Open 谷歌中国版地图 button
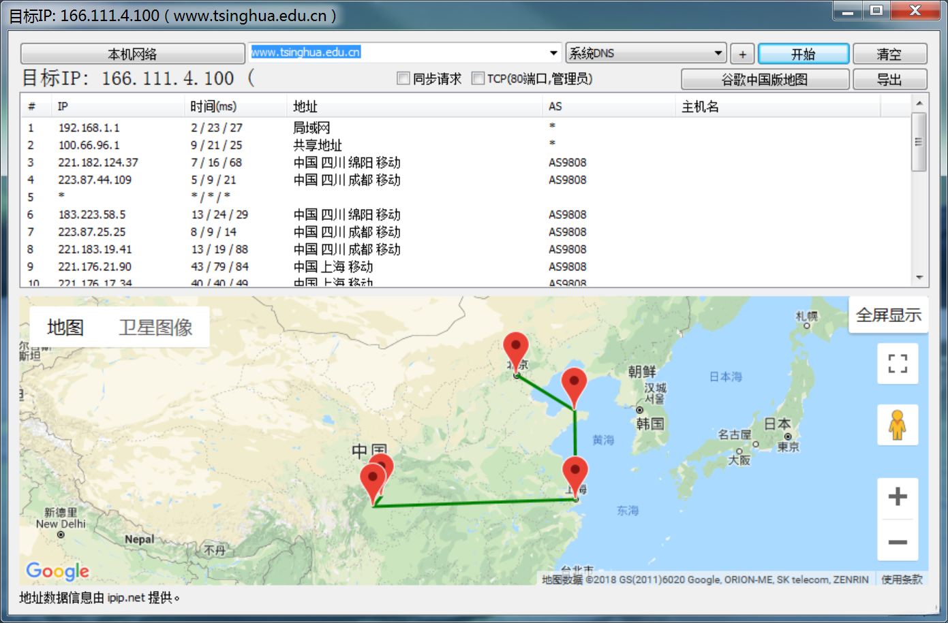Screen dimensions: 948x623 (765, 79)
